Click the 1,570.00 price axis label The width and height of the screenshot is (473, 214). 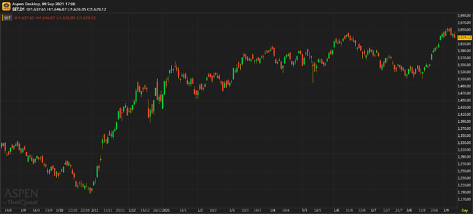465,58
